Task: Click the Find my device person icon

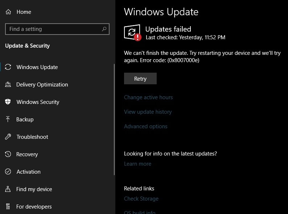Action: click(8, 189)
